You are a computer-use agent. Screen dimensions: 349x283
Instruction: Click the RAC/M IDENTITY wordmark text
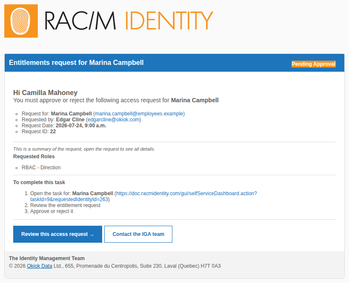tap(129, 21)
